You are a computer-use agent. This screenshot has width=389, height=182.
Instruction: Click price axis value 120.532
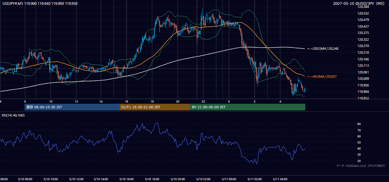point(363,13)
